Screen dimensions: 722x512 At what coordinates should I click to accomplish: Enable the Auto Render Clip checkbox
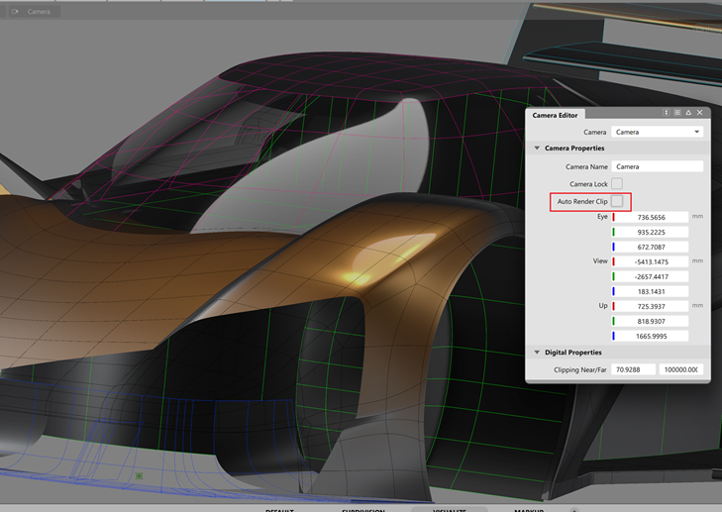617,201
